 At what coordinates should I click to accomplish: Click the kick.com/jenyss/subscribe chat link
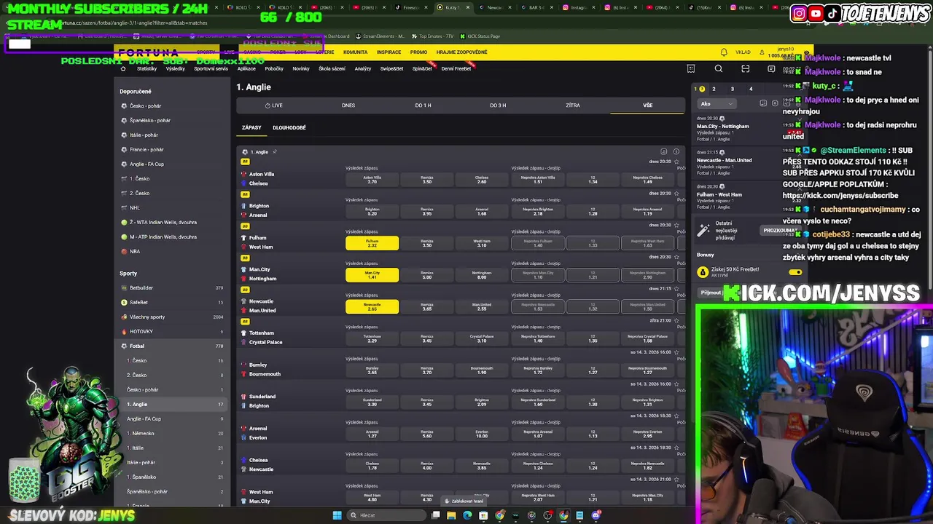coord(840,195)
